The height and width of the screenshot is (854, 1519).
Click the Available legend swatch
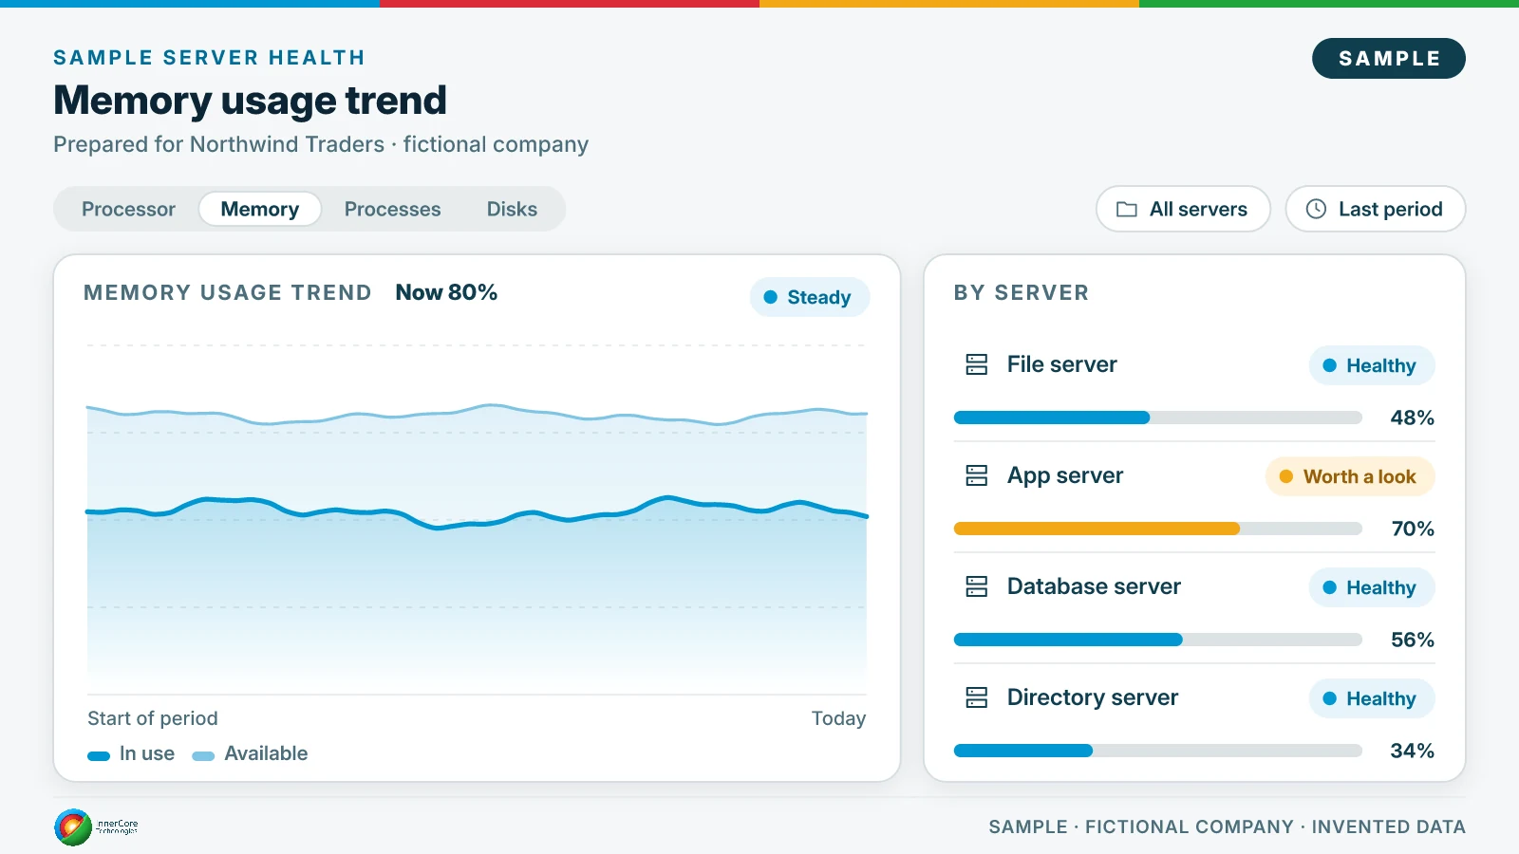coord(203,756)
